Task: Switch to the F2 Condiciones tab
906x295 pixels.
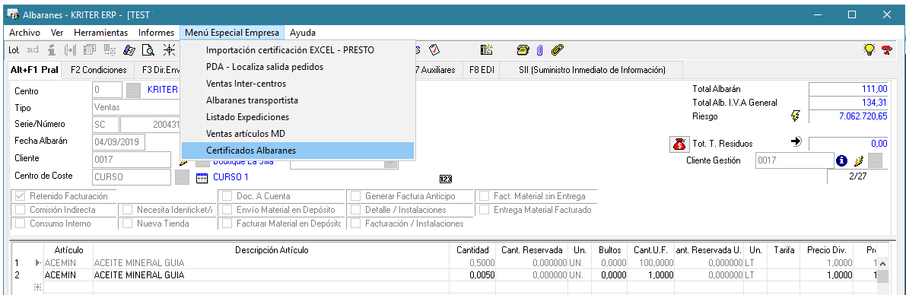Action: tap(98, 70)
